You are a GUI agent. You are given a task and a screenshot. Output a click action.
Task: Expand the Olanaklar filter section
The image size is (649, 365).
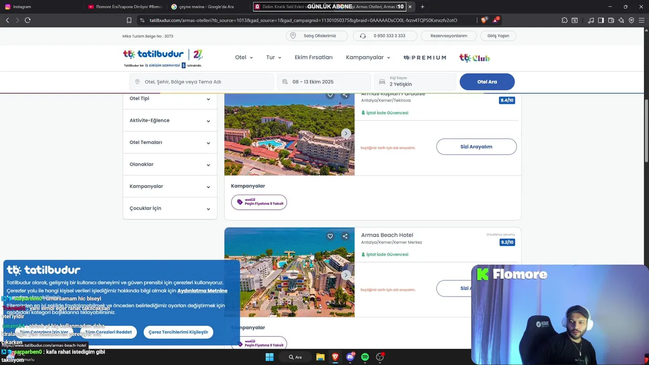click(170, 164)
